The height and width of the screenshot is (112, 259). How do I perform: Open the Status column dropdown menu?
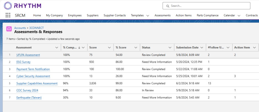click(169, 48)
